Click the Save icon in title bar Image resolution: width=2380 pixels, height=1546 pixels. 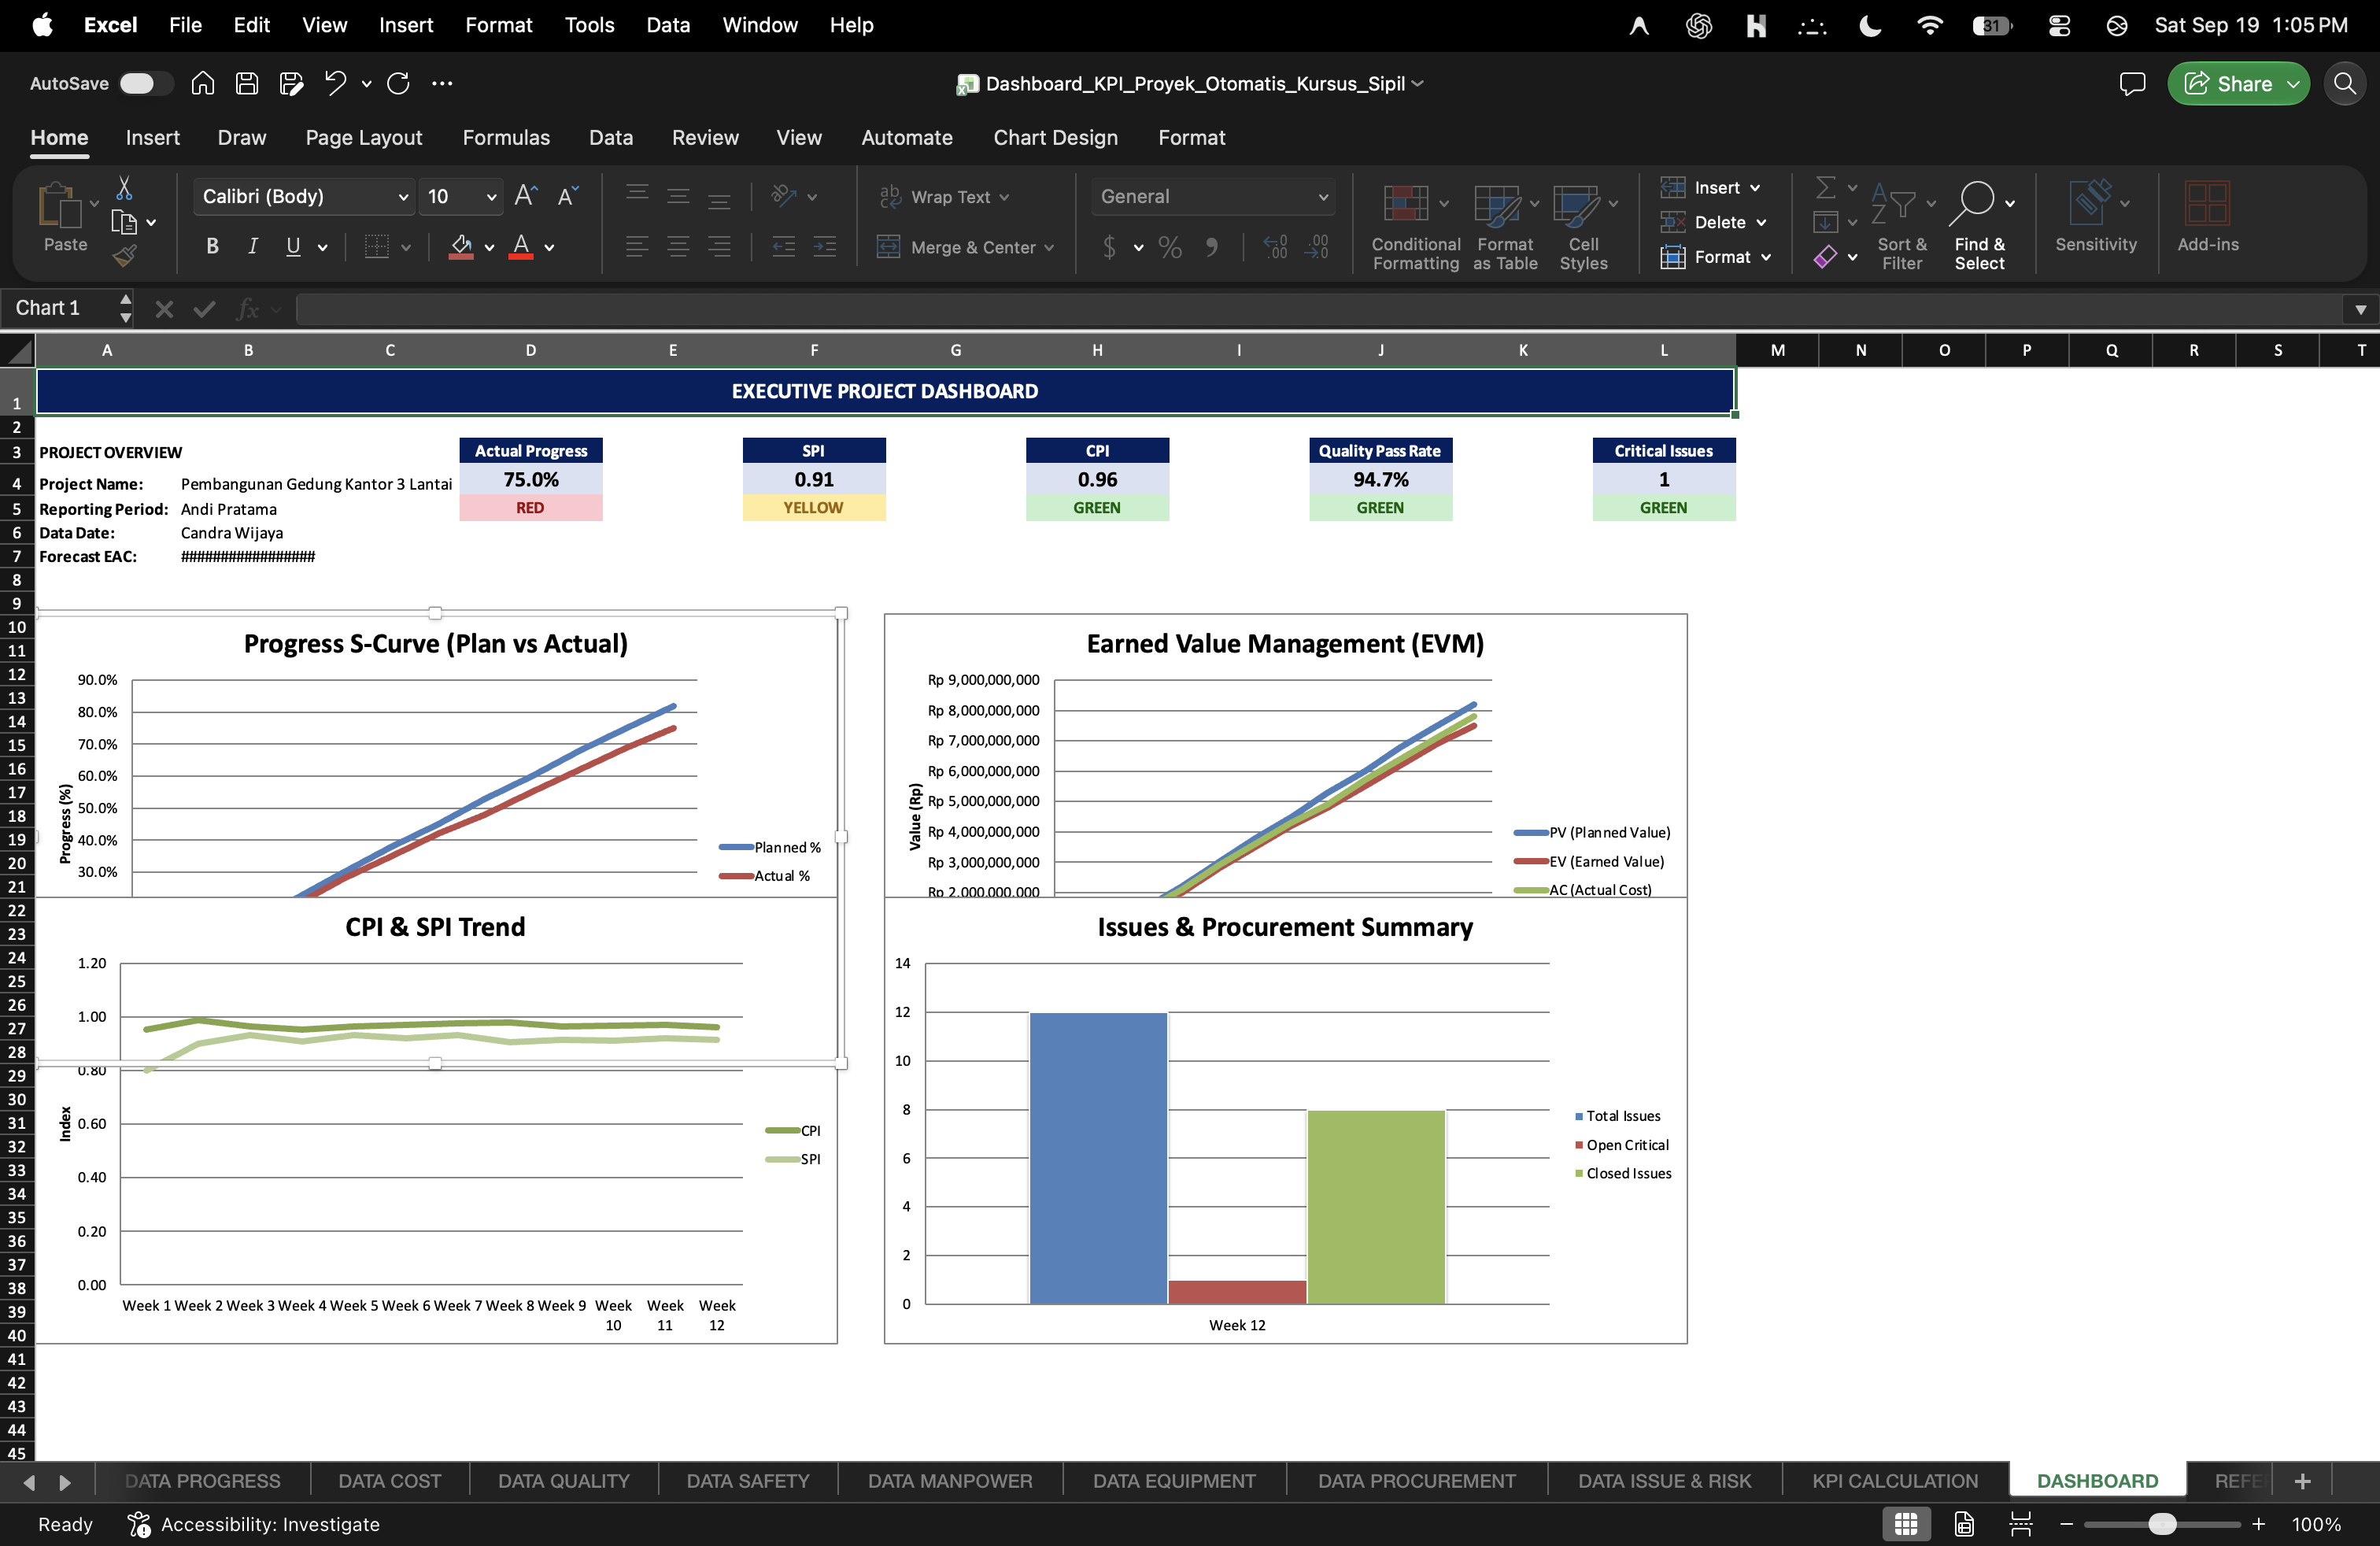246,83
